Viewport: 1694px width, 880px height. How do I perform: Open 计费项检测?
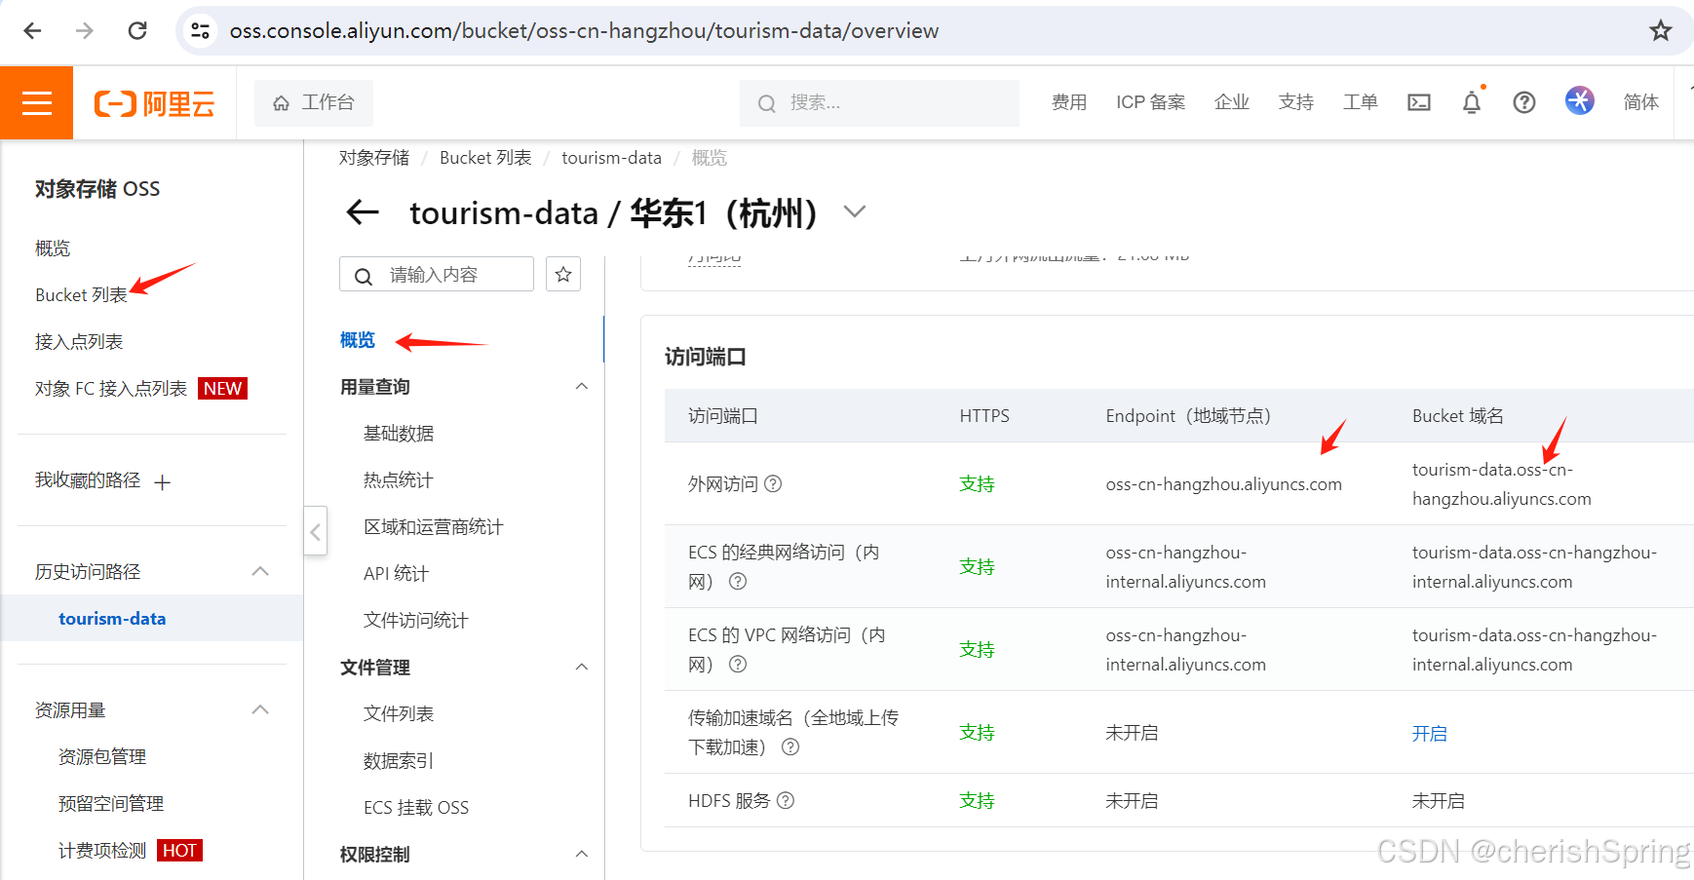click(102, 851)
